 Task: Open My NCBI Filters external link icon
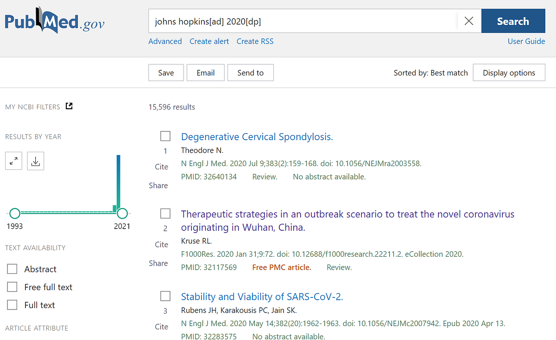[69, 106]
